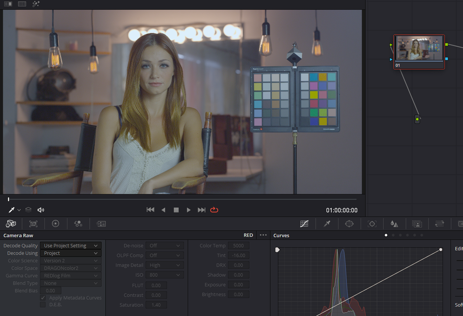The width and height of the screenshot is (463, 316).
Task: Select the Color Wheels palette icon
Action: (x=55, y=224)
